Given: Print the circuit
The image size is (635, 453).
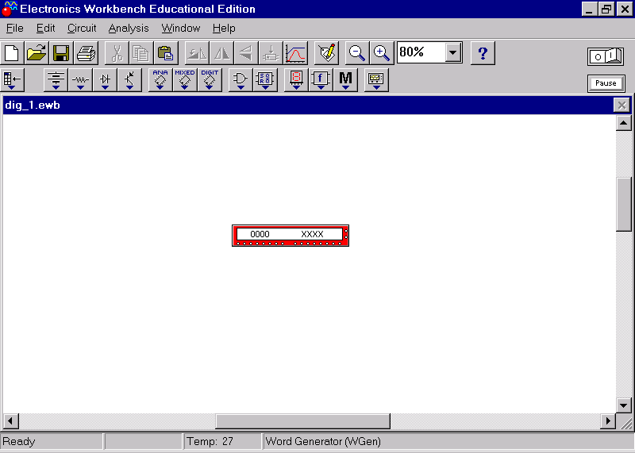Looking at the screenshot, I should (86, 53).
